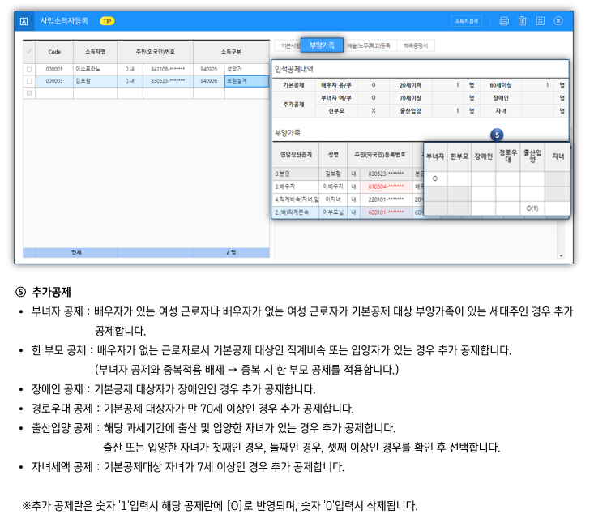Screen dimensions: 594x527
Task: Click the '20세이하' label
Action: [x=410, y=85]
